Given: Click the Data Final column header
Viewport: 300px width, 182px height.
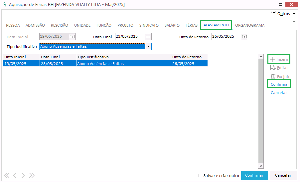Looking at the screenshot, I should [58, 57].
